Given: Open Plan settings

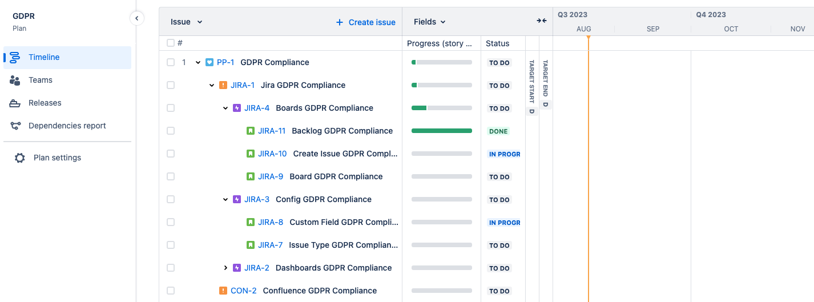Looking at the screenshot, I should (67, 158).
